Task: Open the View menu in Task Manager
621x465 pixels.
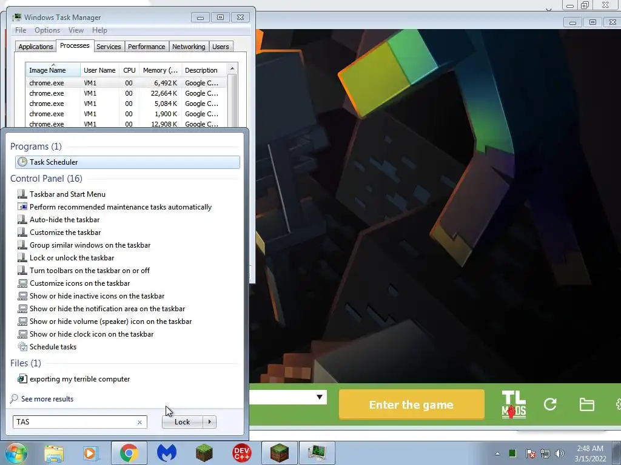Action: 76,30
